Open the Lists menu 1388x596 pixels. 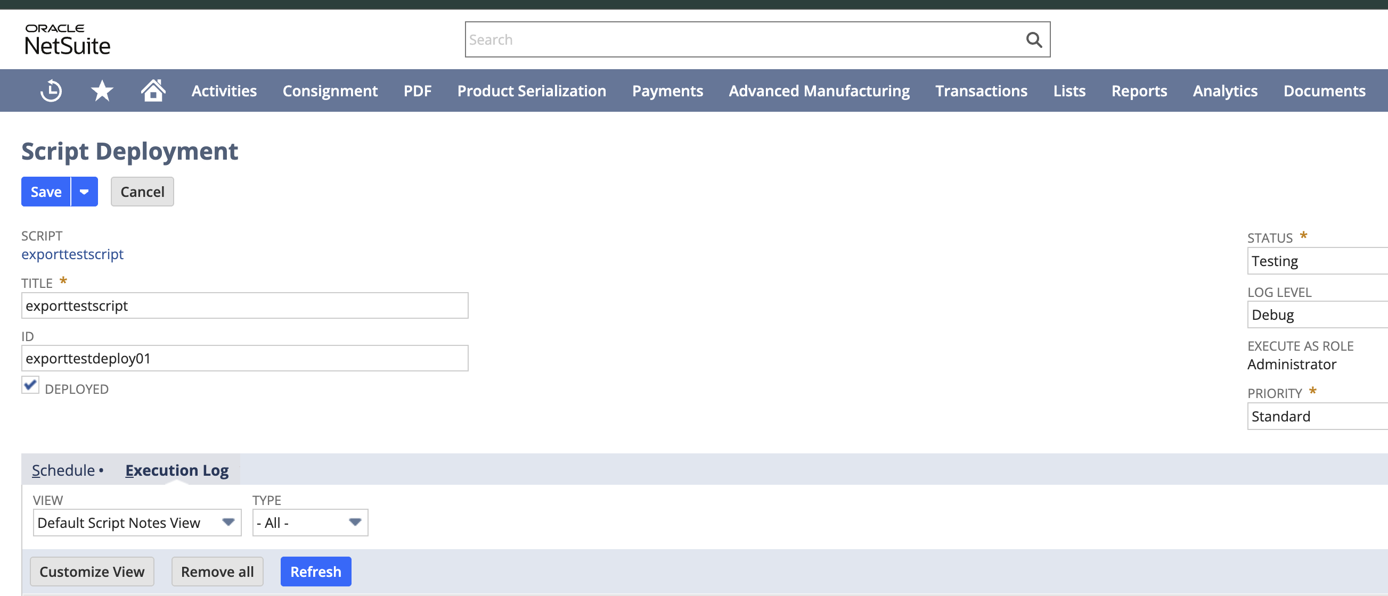1069,90
